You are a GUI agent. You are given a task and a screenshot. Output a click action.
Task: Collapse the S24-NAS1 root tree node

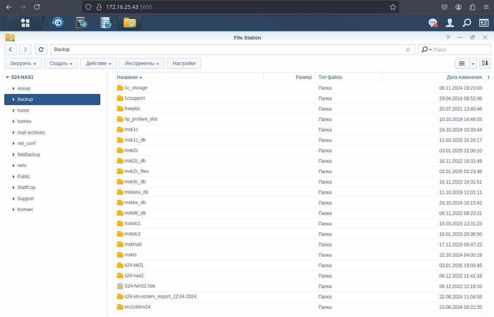point(7,77)
